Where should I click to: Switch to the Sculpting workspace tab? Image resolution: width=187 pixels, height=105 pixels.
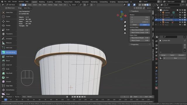coord(50,2)
